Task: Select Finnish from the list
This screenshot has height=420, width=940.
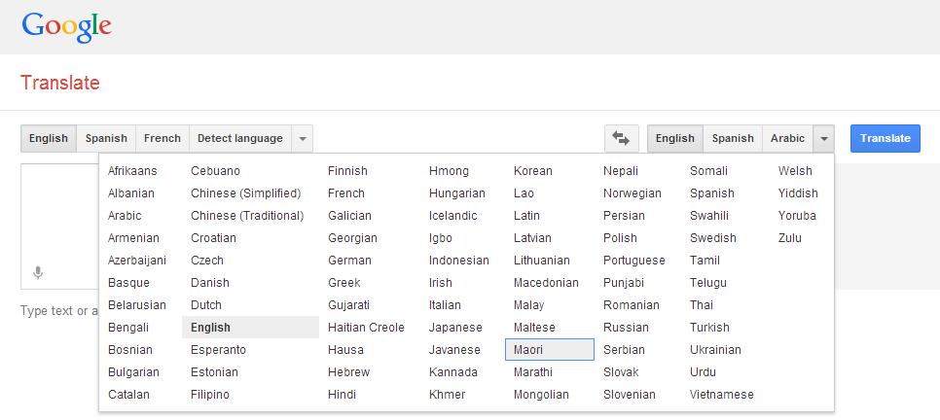Action: point(347,171)
